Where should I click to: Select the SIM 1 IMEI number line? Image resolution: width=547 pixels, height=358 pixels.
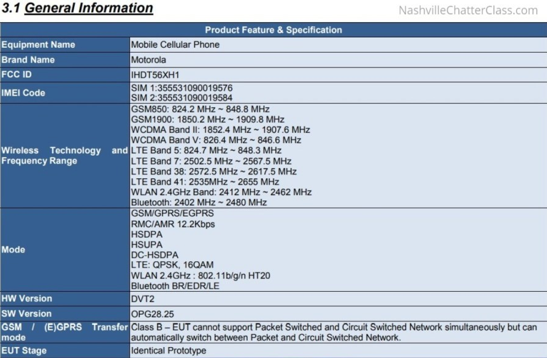coord(182,88)
